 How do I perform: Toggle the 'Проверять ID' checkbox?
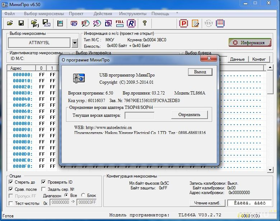pyautogui.click(x=43, y=182)
